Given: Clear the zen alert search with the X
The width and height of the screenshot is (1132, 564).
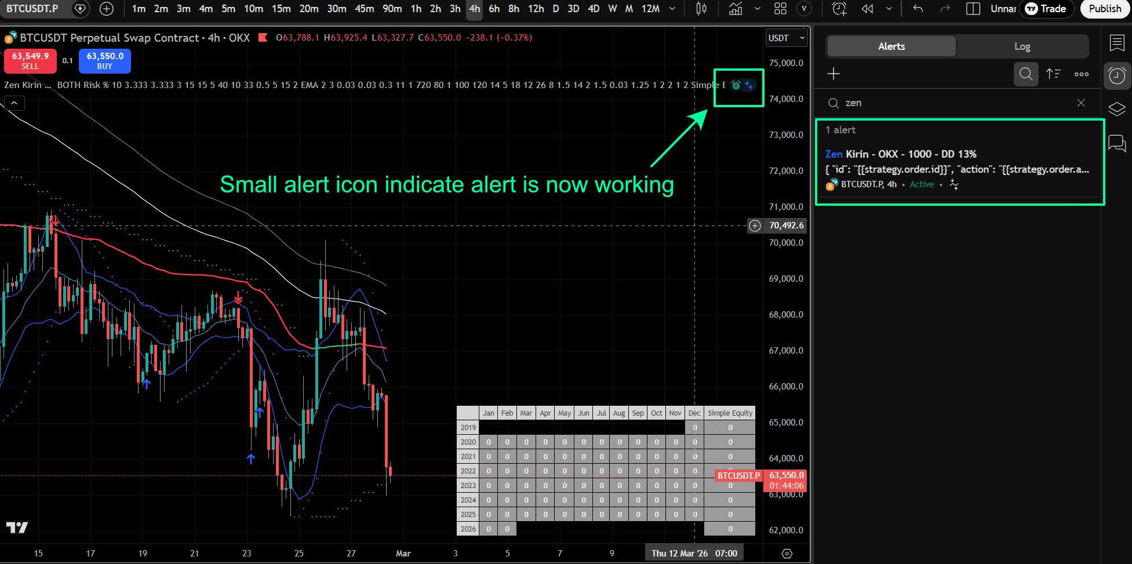Looking at the screenshot, I should click(x=1081, y=103).
